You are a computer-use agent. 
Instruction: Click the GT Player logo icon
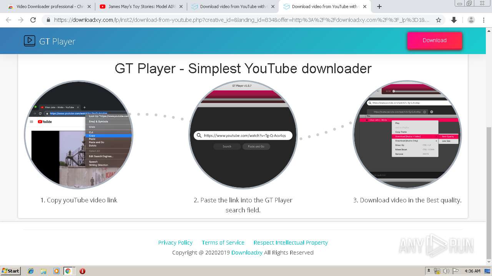[30, 41]
